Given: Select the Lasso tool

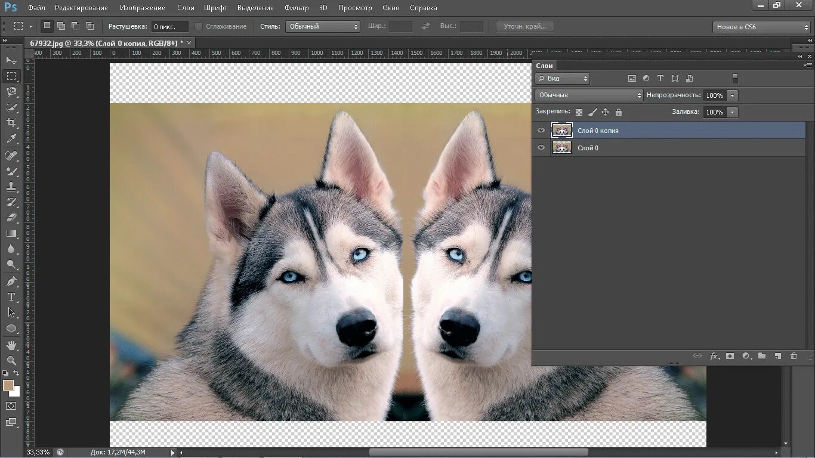Looking at the screenshot, I should 11,92.
